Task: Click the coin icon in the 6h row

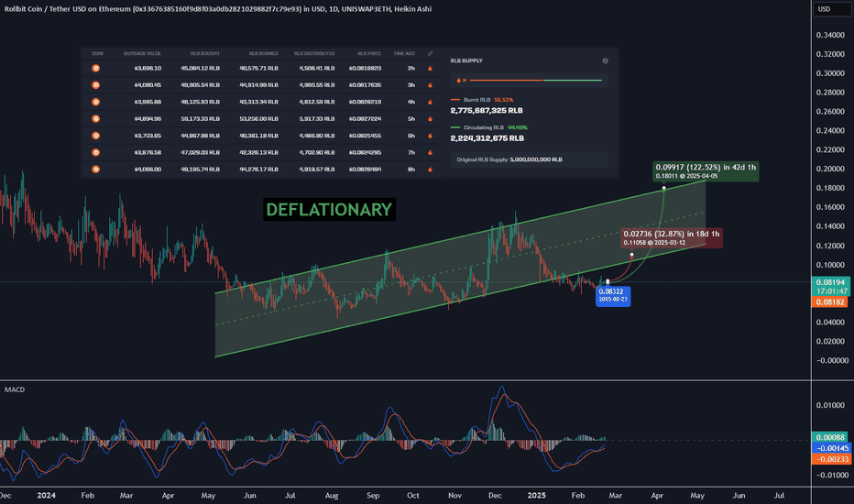Action: pos(96,136)
